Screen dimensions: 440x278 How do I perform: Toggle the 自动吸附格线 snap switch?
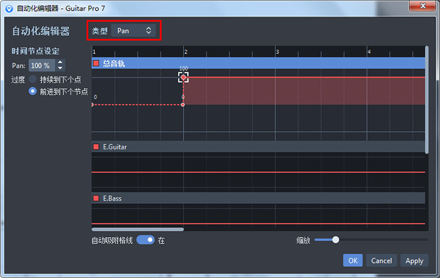(145, 240)
